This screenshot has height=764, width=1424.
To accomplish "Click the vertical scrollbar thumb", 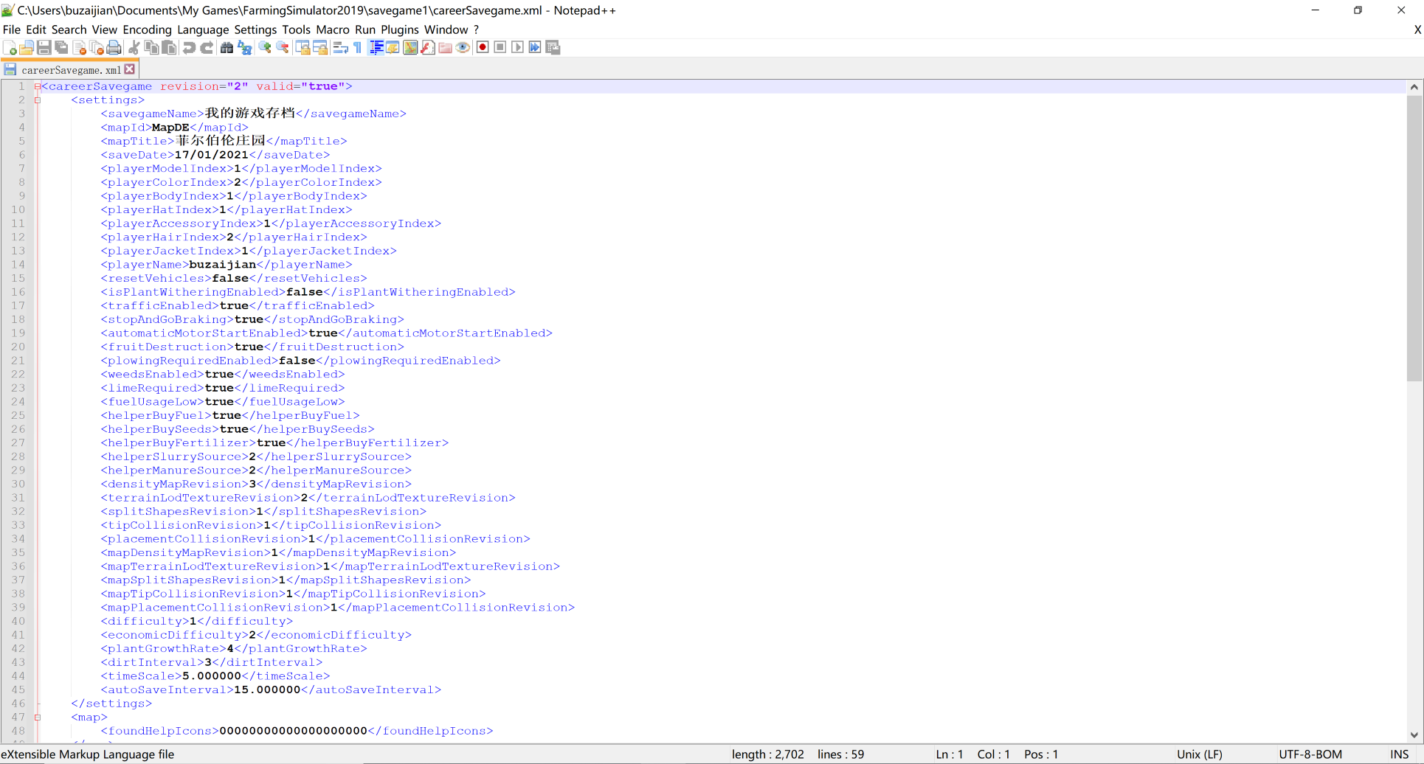I will coord(1414,237).
